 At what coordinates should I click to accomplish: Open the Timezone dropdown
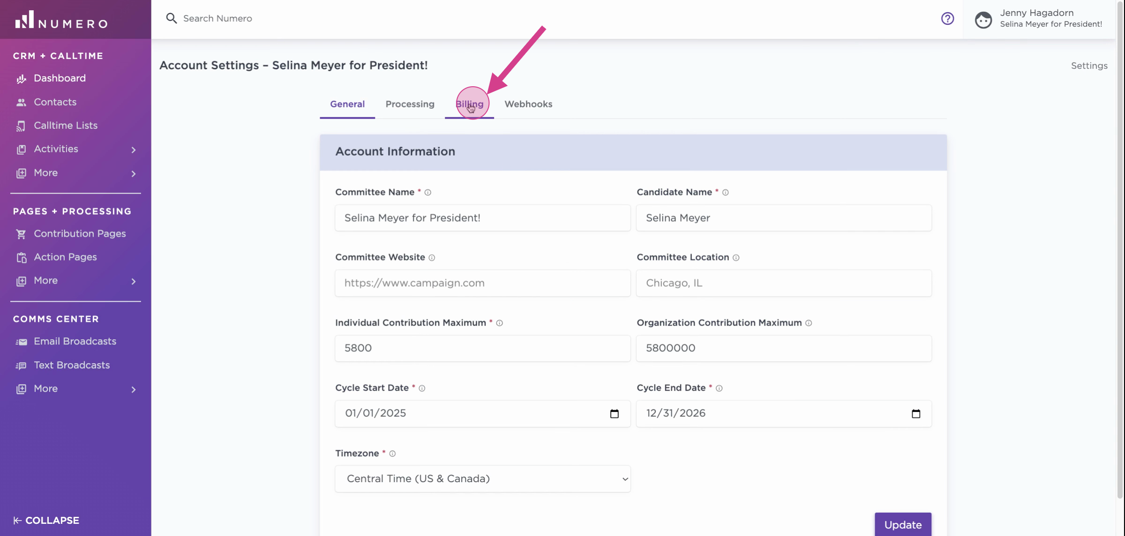[482, 479]
